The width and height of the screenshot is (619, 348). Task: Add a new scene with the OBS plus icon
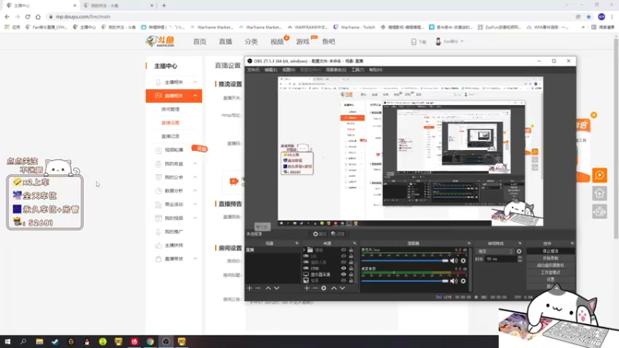coord(249,288)
